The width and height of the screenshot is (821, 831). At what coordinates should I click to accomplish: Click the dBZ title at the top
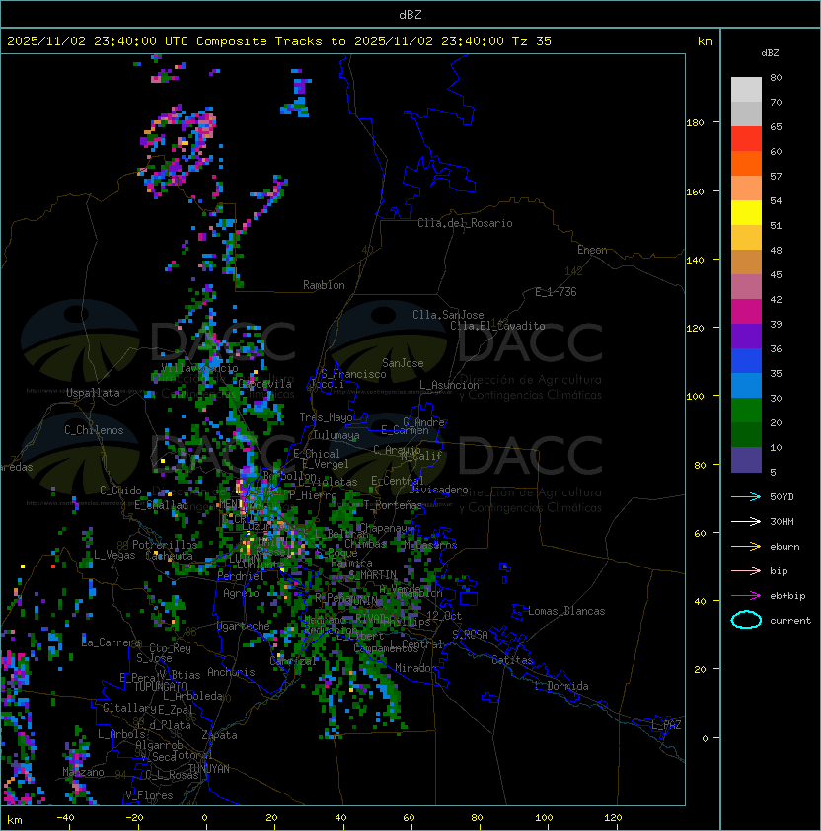click(410, 14)
